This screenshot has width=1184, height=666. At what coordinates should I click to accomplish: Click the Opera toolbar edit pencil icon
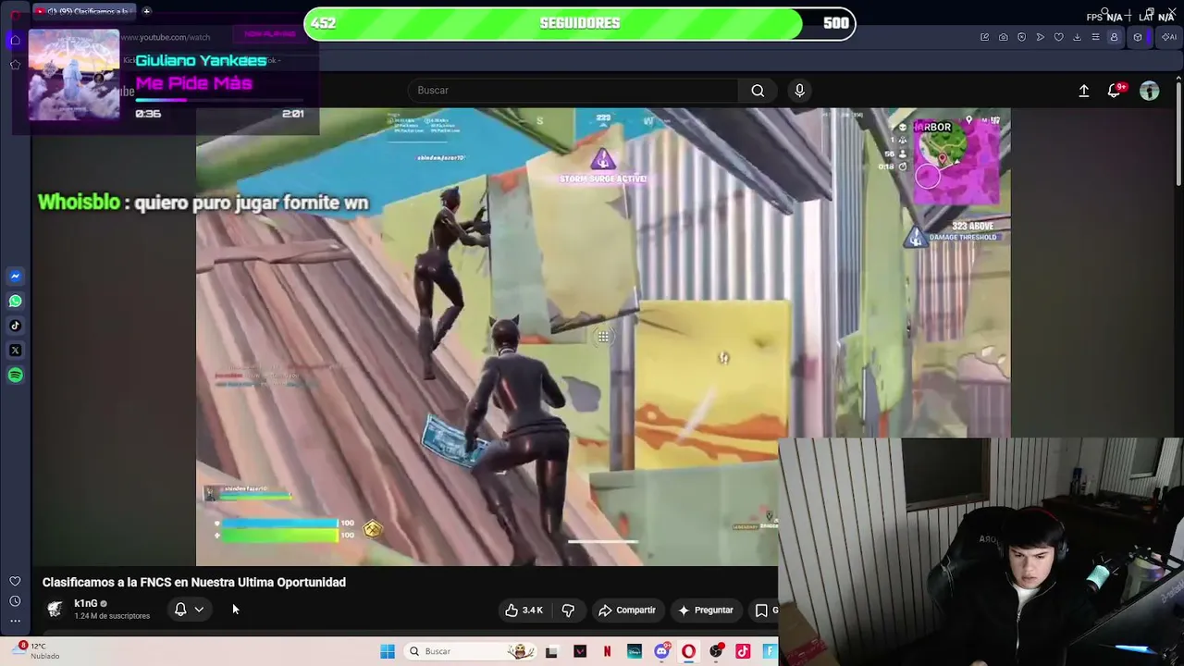coord(984,37)
